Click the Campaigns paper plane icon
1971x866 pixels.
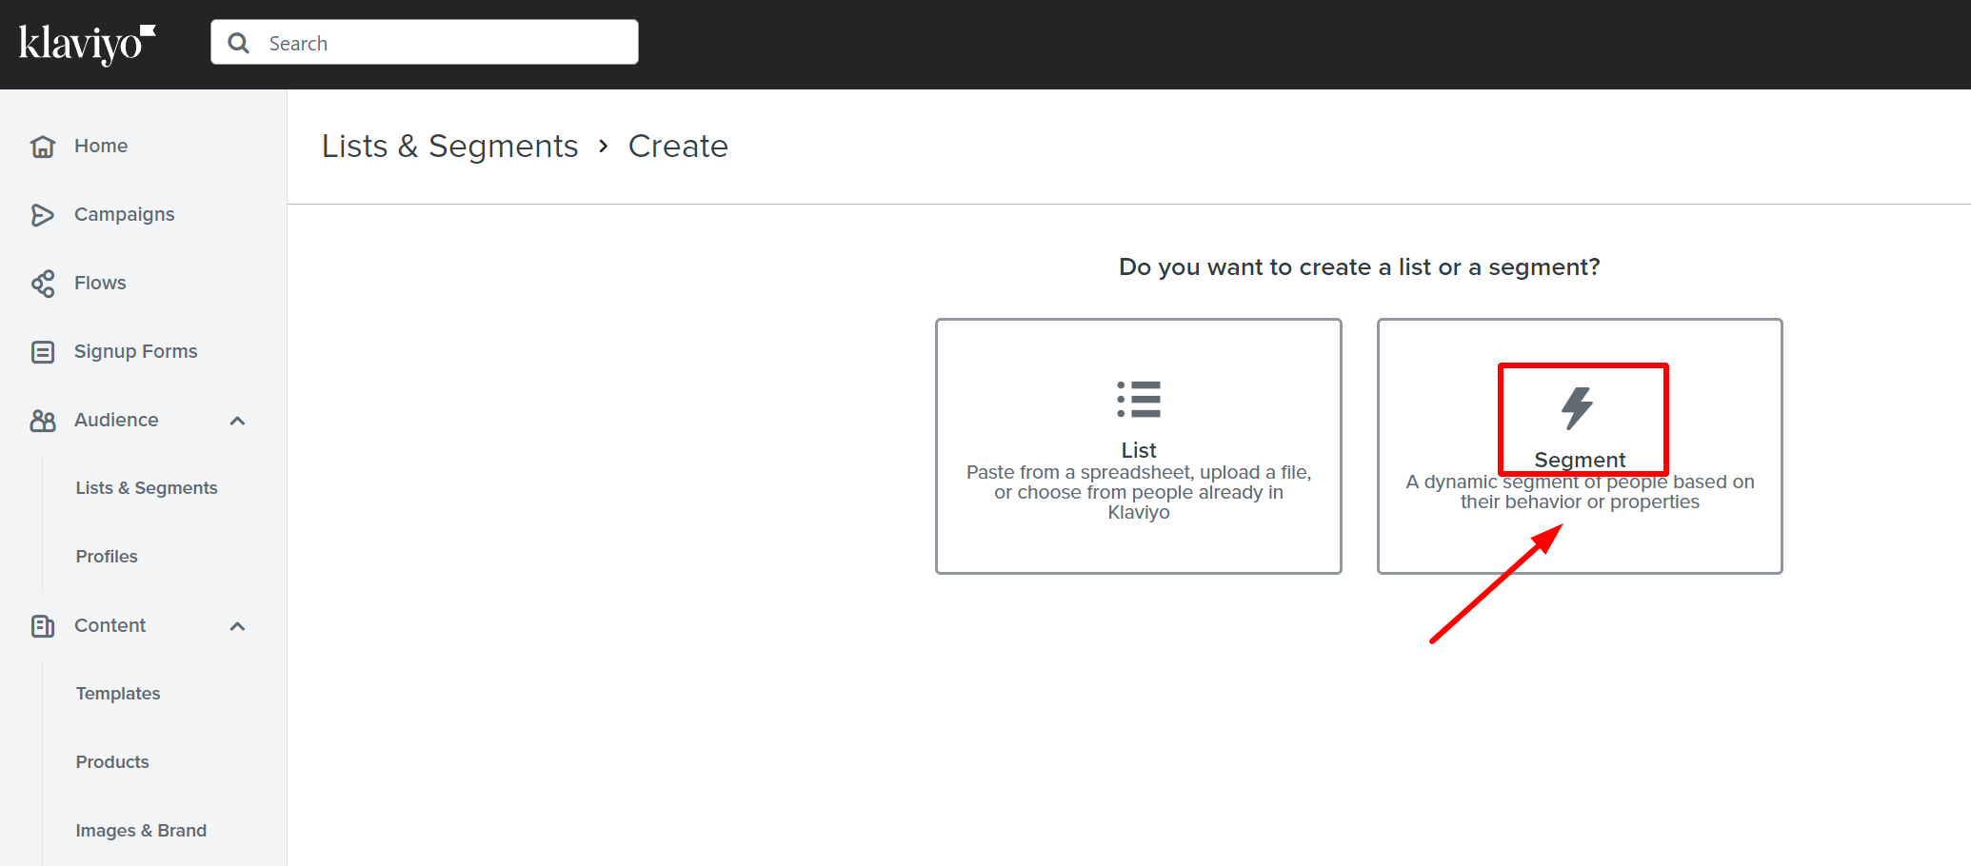pyautogui.click(x=43, y=215)
